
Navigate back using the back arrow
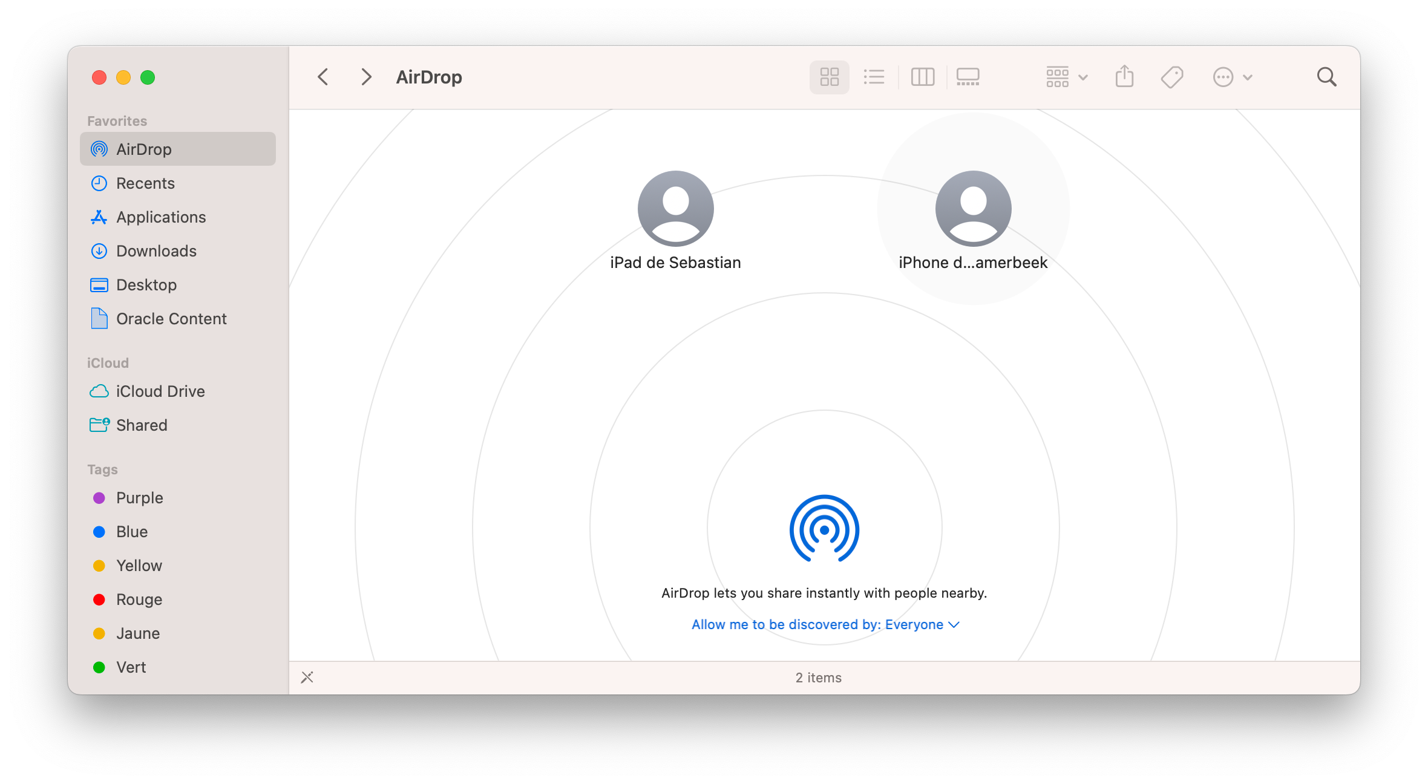[x=323, y=77]
